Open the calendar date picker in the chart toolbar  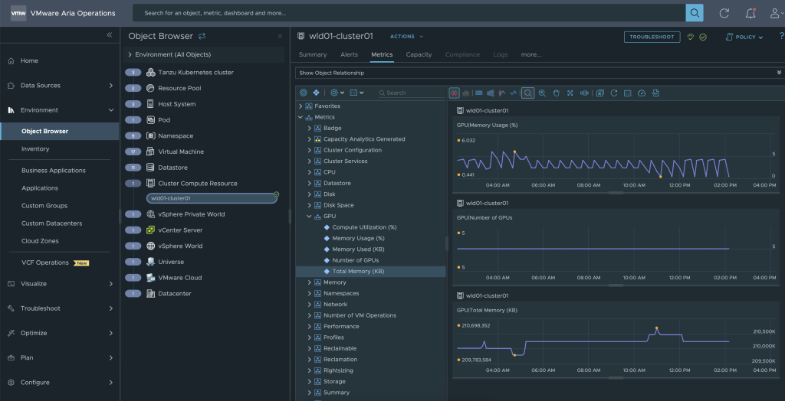[627, 93]
